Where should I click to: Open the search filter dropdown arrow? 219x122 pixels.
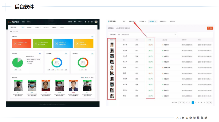[175, 35]
